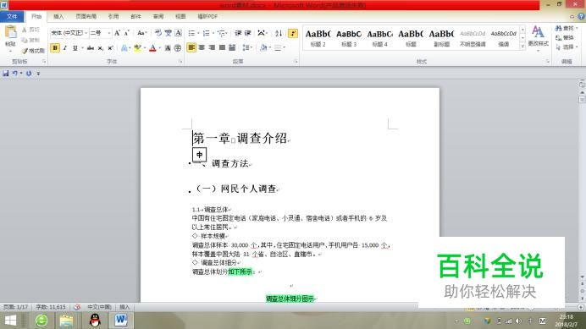Click the Undo arrow icon

point(15,74)
